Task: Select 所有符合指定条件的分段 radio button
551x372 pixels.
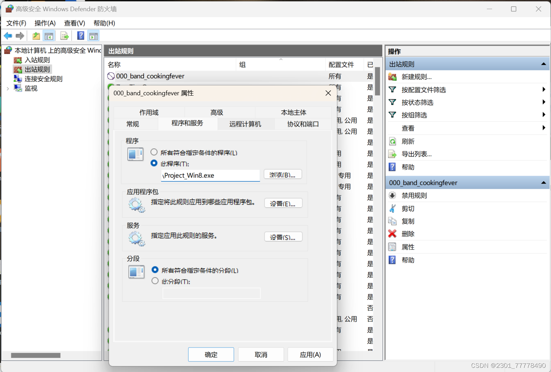Action: (155, 270)
